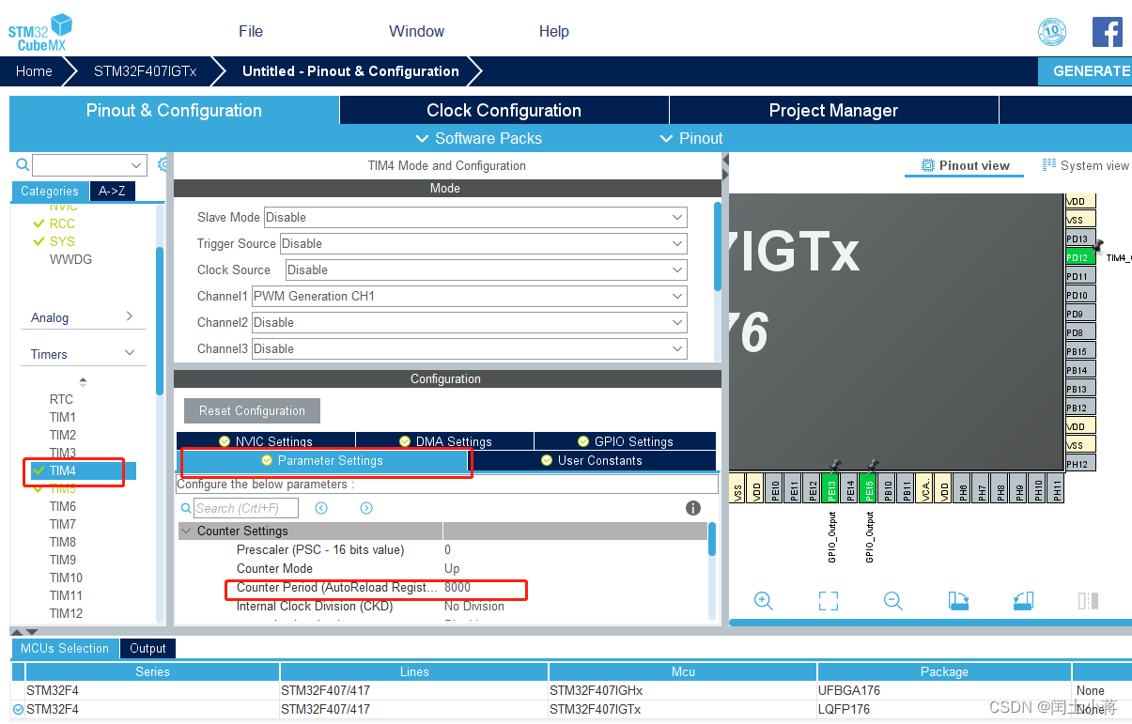
Task: Select the Pinout view tab
Action: tap(965, 165)
